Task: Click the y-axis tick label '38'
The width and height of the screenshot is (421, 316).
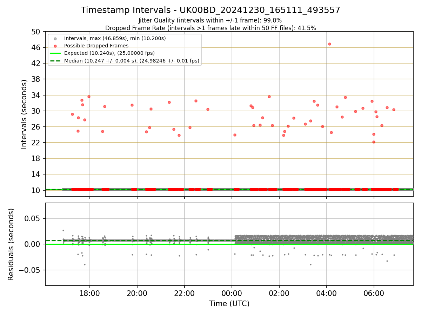Action: tap(36, 79)
